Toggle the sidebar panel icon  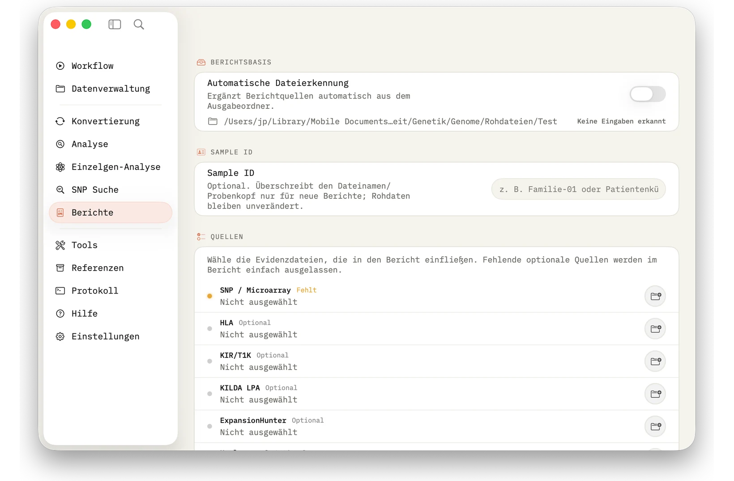click(115, 24)
